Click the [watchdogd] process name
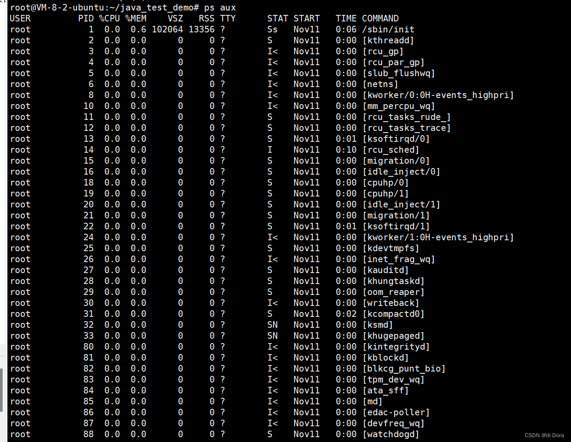 [x=391, y=434]
